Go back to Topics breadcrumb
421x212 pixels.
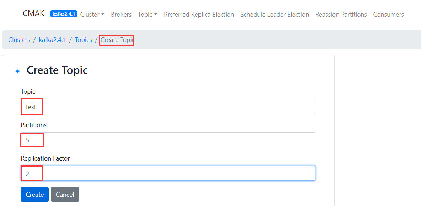tap(83, 40)
